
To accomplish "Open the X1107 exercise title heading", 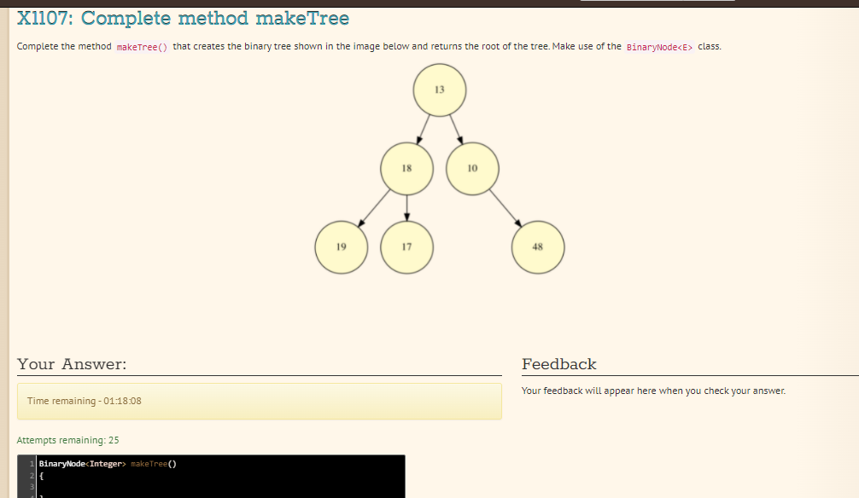I will [182, 17].
